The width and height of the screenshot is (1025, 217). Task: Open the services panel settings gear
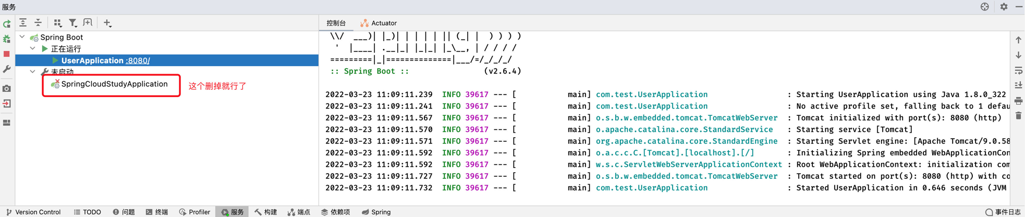1004,7
